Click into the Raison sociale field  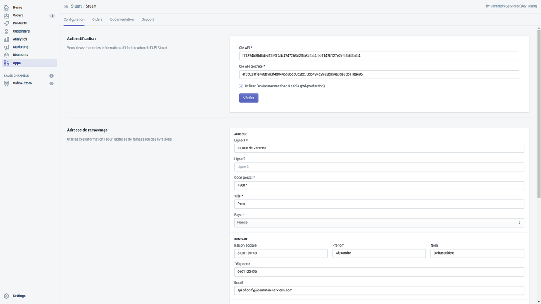point(281,253)
